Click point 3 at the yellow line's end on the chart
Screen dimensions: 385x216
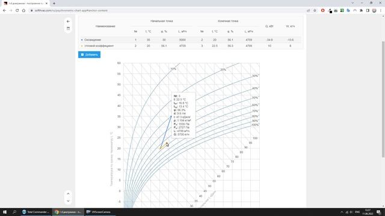[x=167, y=143]
